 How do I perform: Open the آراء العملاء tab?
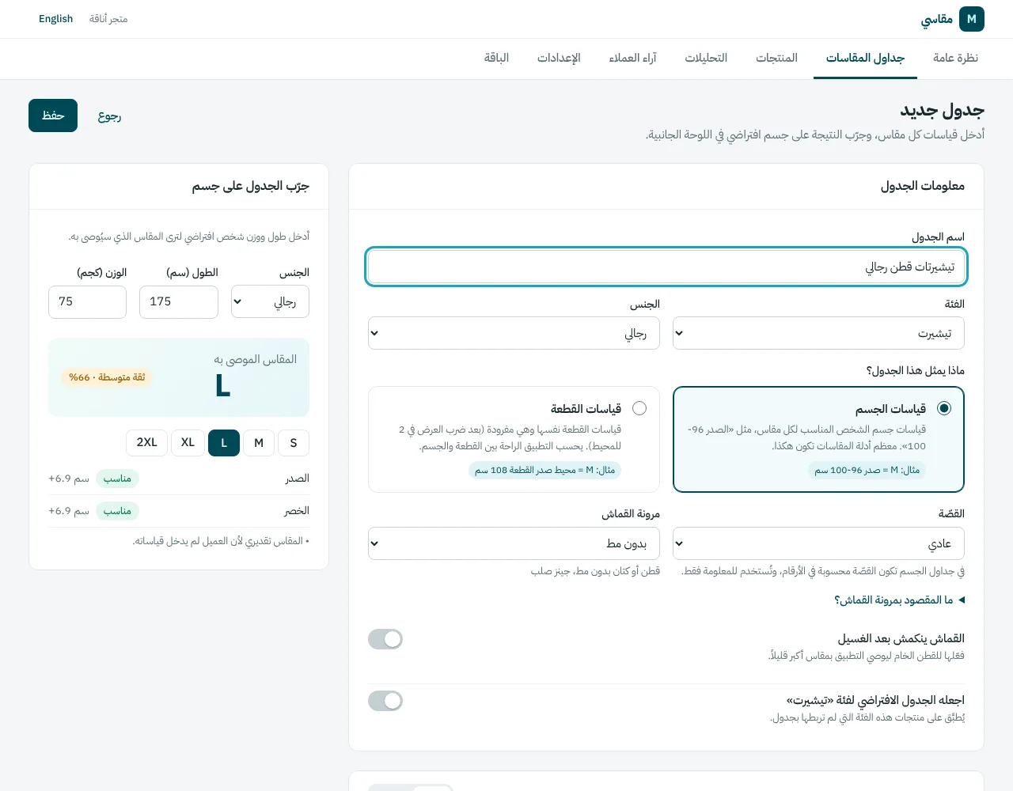coord(633,58)
